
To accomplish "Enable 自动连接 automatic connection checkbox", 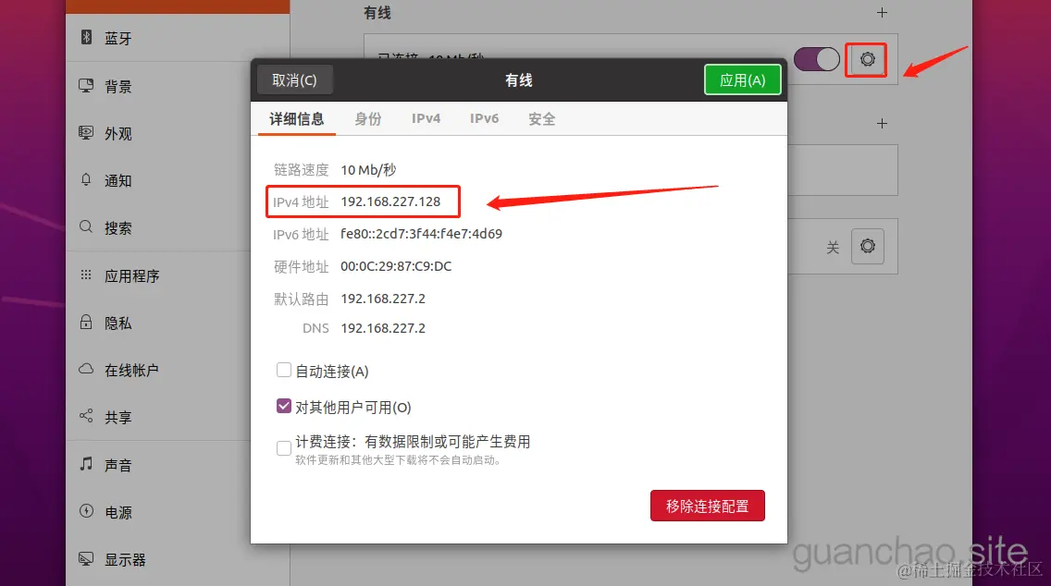I will [x=283, y=370].
